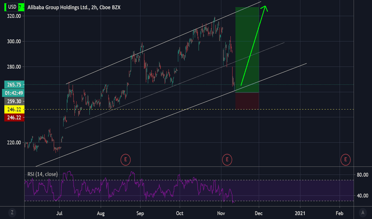The image size is (372, 219).
Task: Click the Oct date axis label
Action: [x=180, y=213]
